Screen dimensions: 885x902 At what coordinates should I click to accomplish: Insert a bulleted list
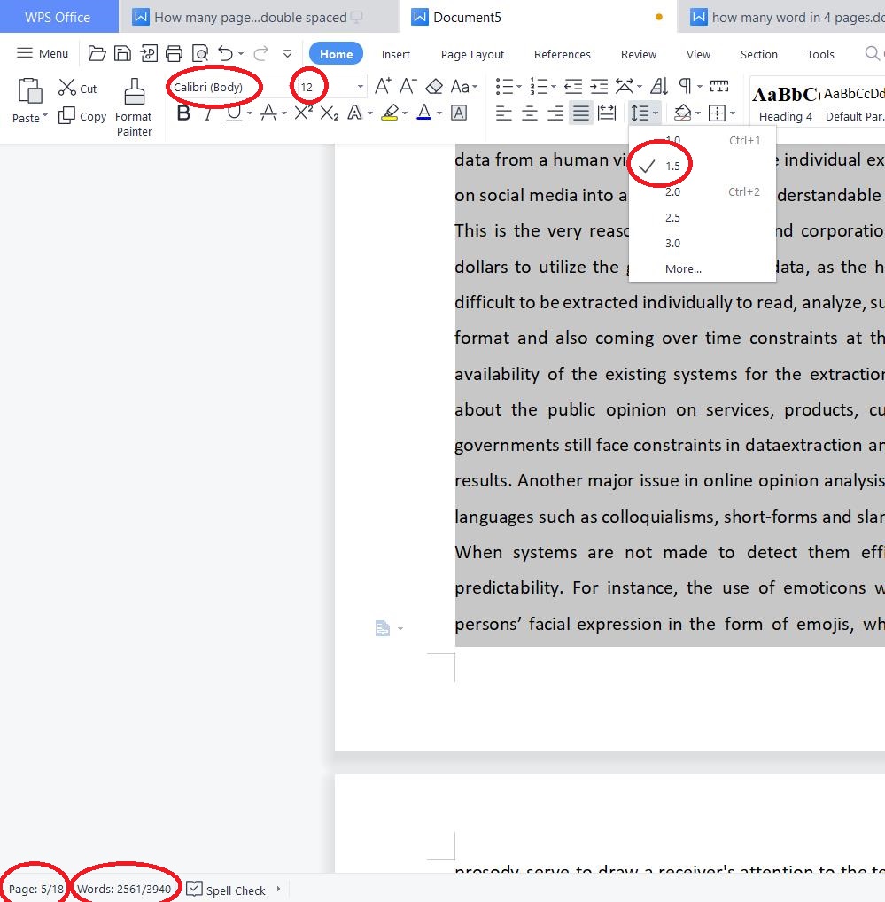tap(503, 86)
